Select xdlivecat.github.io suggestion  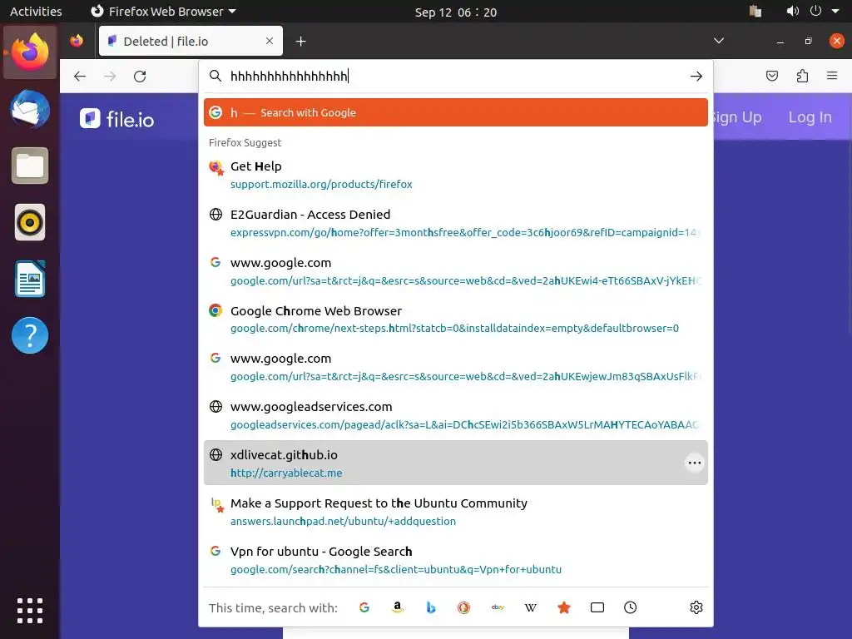[455, 463]
